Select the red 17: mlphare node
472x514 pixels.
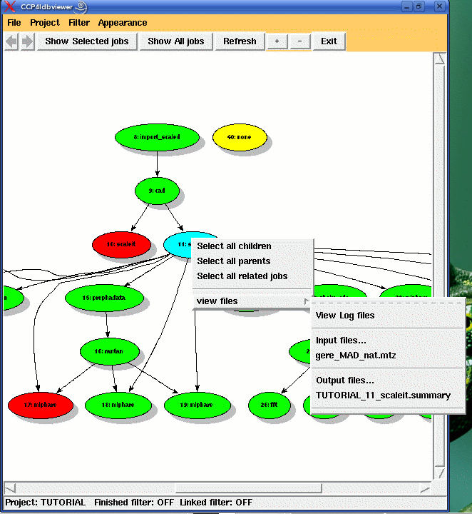[x=41, y=405]
